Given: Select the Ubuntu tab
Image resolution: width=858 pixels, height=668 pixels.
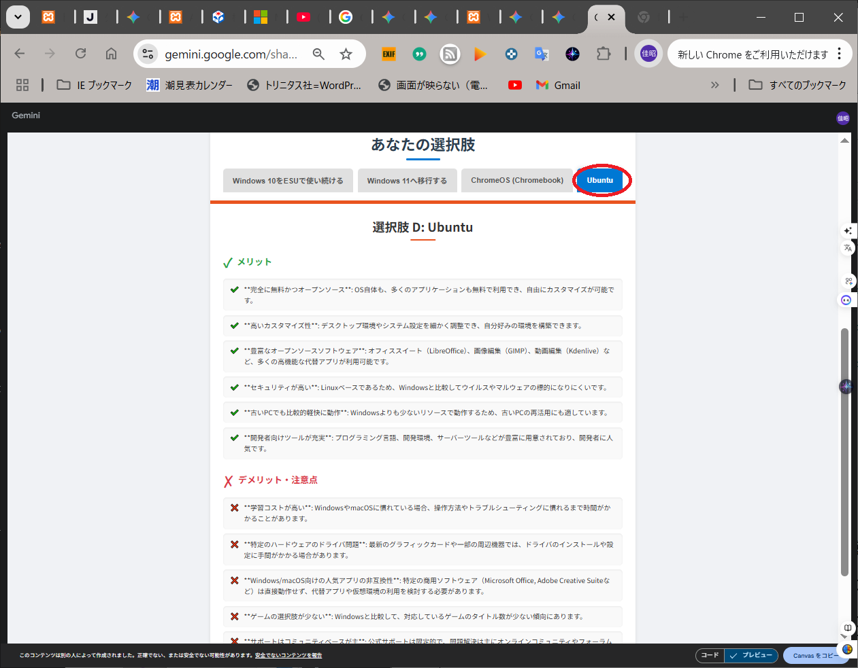Looking at the screenshot, I should tap(600, 180).
